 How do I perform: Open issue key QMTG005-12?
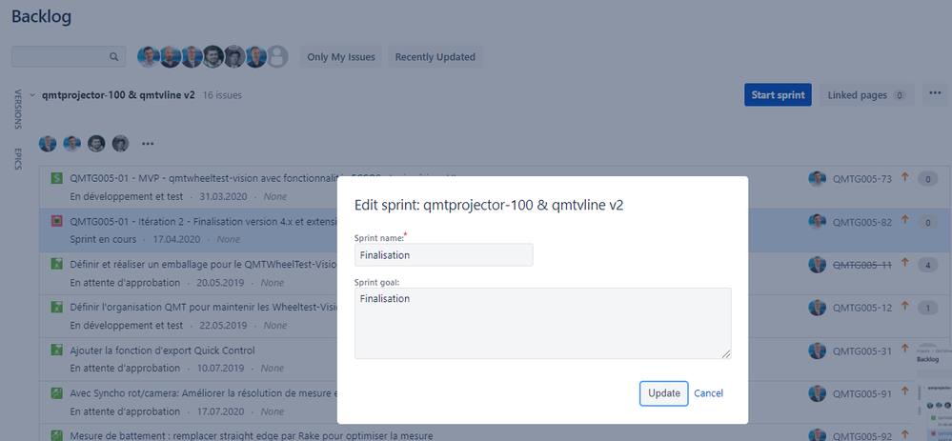click(x=862, y=308)
